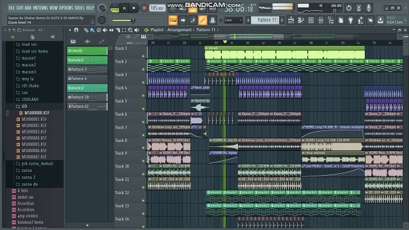This screenshot has height=230, width=409.
Task: Select the chords pattern in picker
Action: [x=87, y=50]
